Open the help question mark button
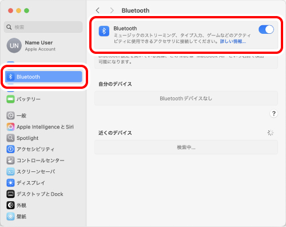The height and width of the screenshot is (227, 286). [x=274, y=113]
